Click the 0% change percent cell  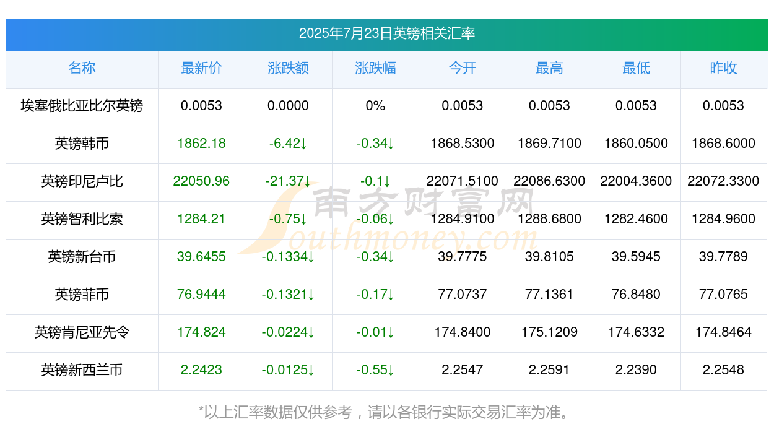coord(375,106)
